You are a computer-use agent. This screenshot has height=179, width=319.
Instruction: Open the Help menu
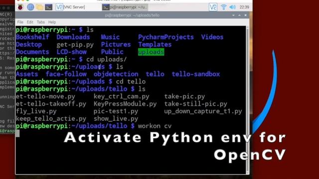[x=52, y=22]
